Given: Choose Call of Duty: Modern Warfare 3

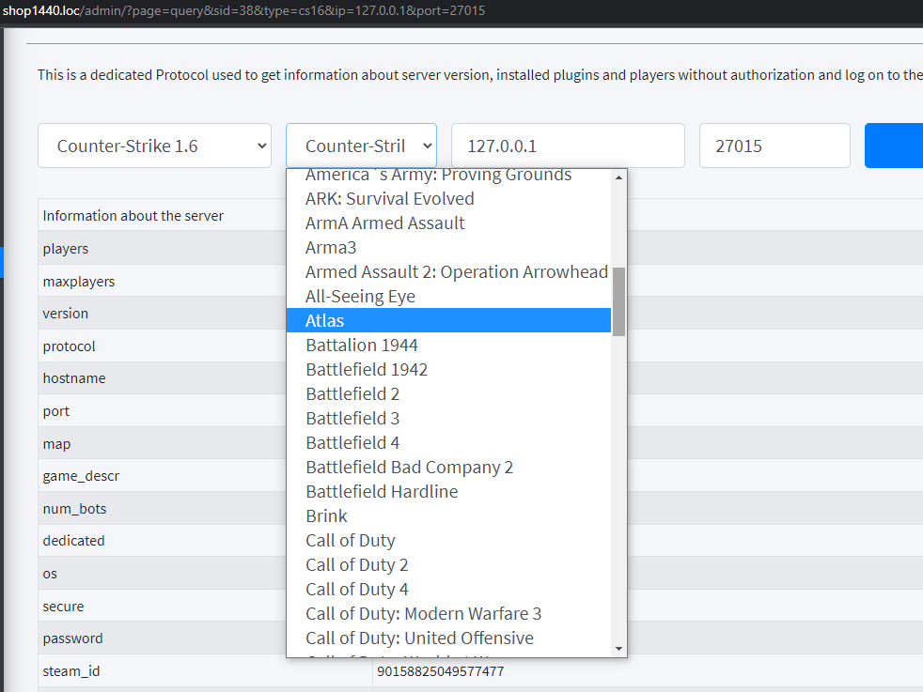Looking at the screenshot, I should pyautogui.click(x=423, y=614).
